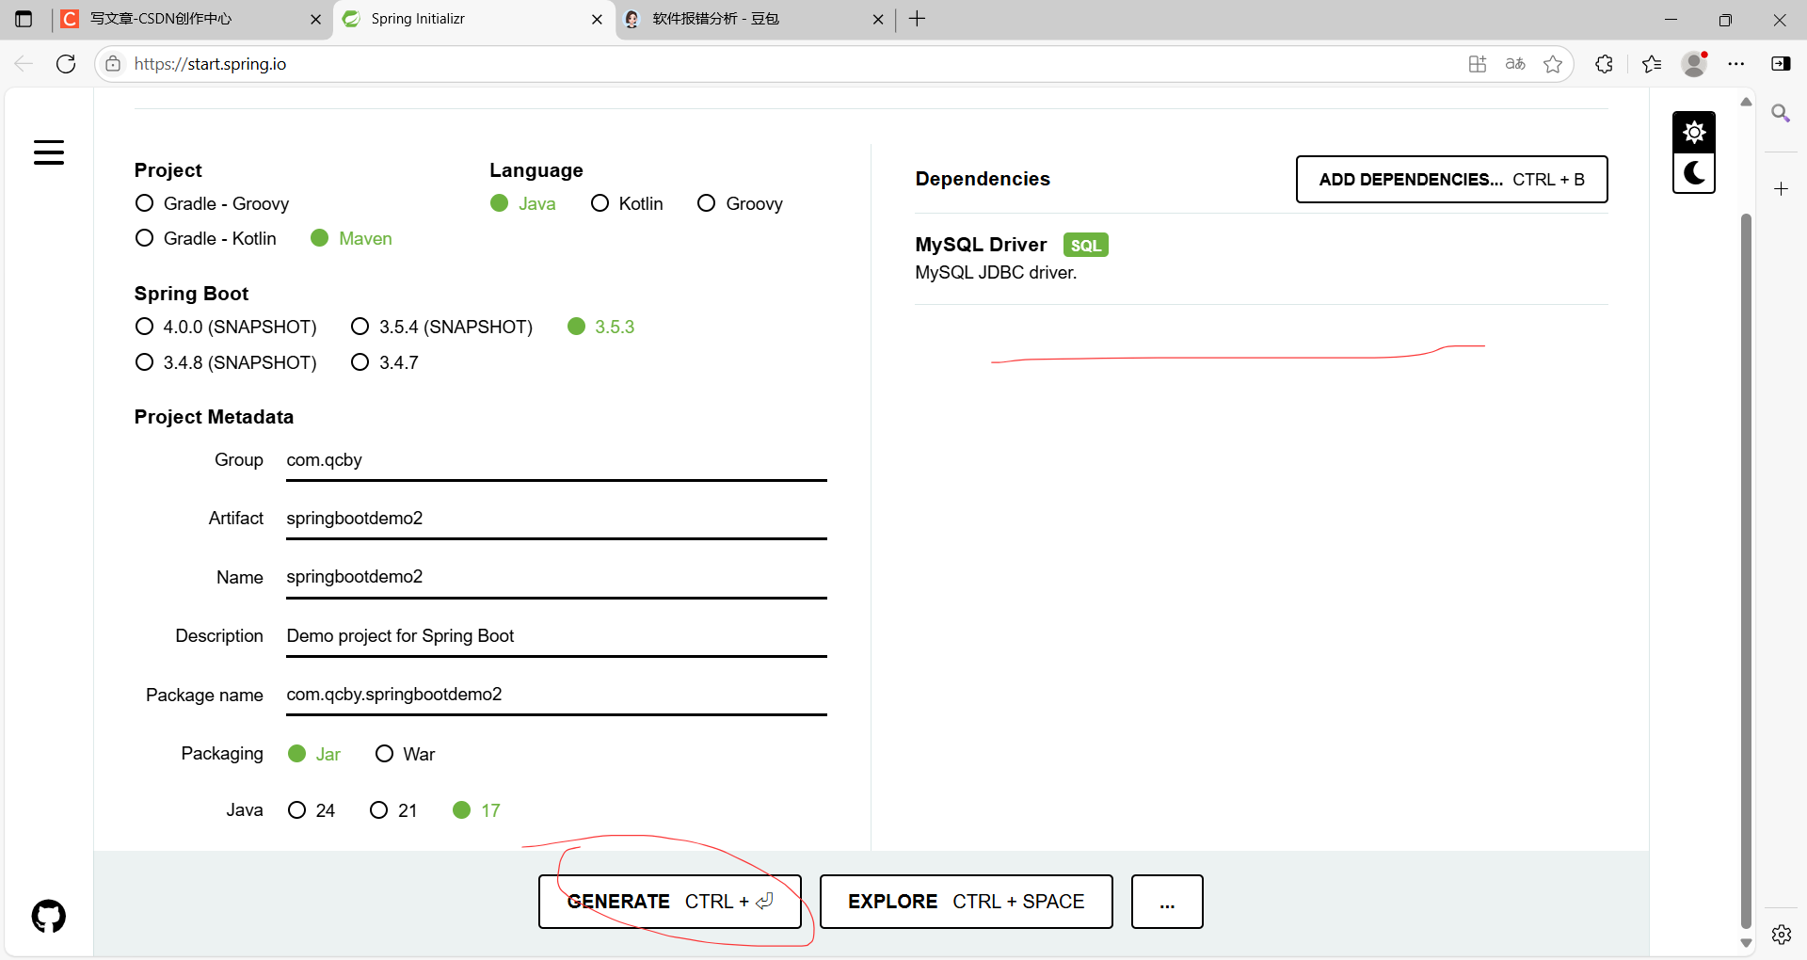Select Java version 17

tap(476, 810)
